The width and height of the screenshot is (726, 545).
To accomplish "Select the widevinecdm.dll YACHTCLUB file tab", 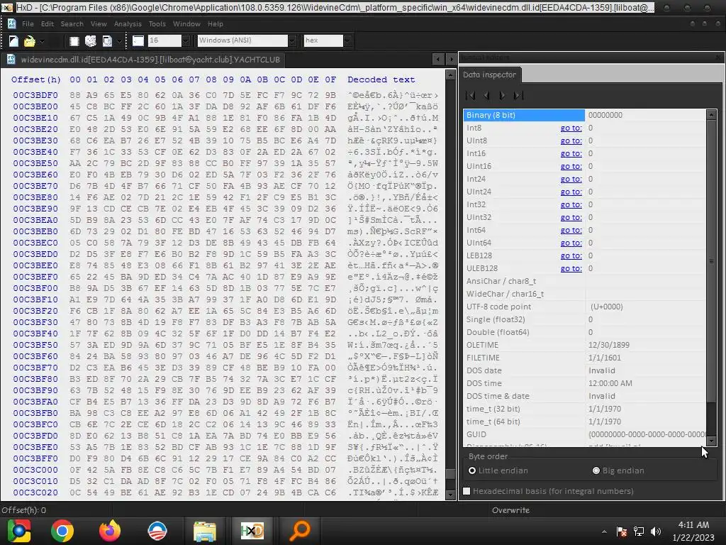I will [145, 60].
